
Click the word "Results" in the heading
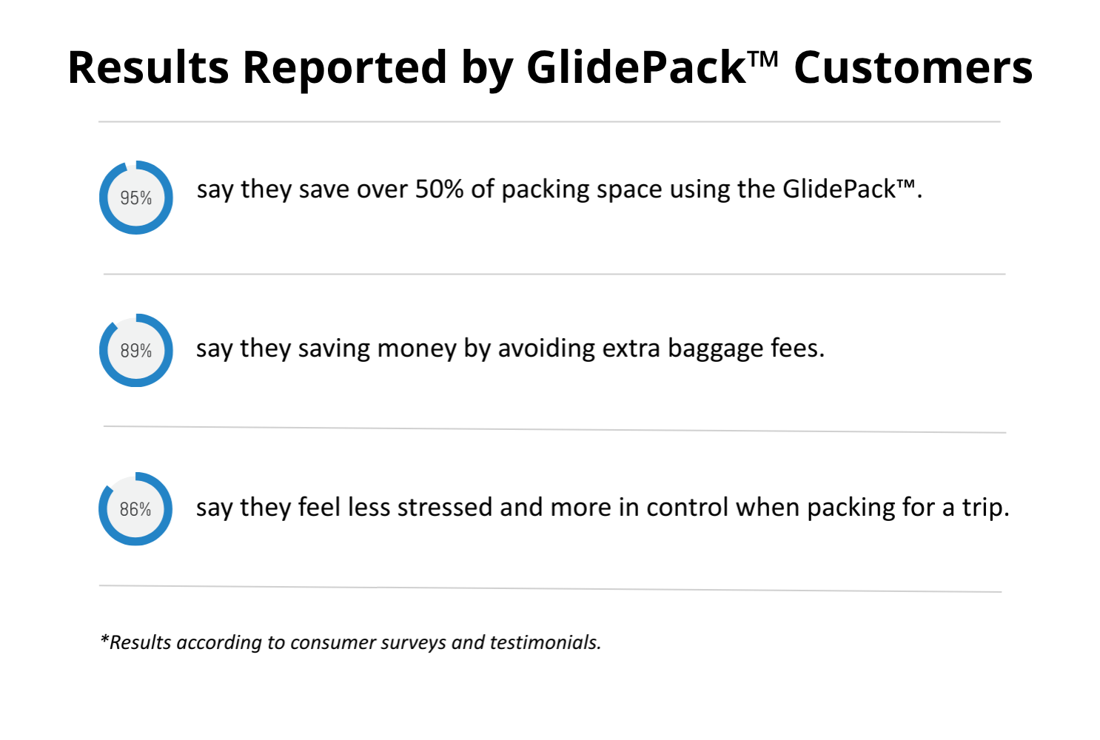point(148,68)
